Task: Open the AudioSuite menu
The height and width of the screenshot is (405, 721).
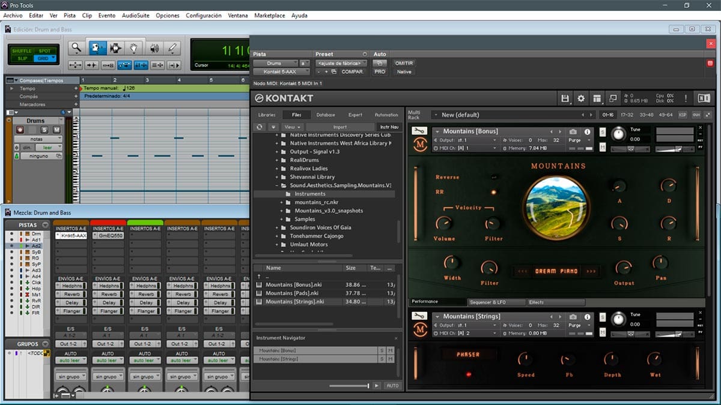Action: 135,16
